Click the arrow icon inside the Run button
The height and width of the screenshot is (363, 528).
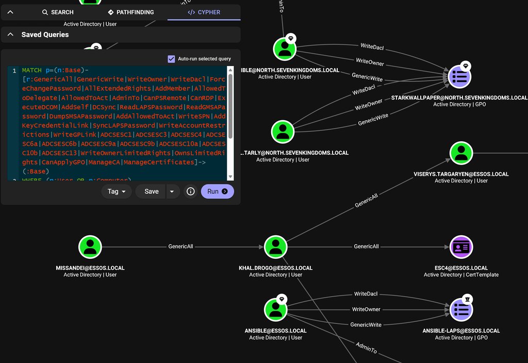click(x=225, y=191)
